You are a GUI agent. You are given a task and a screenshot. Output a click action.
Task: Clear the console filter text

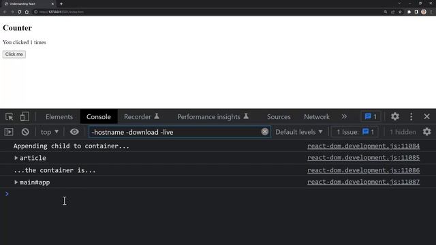tap(265, 131)
